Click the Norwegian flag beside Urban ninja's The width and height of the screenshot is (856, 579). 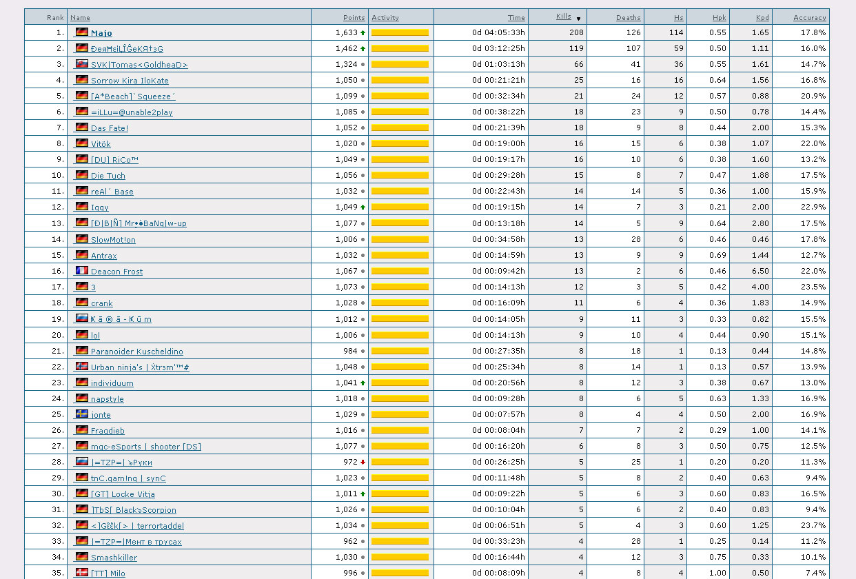[82, 367]
